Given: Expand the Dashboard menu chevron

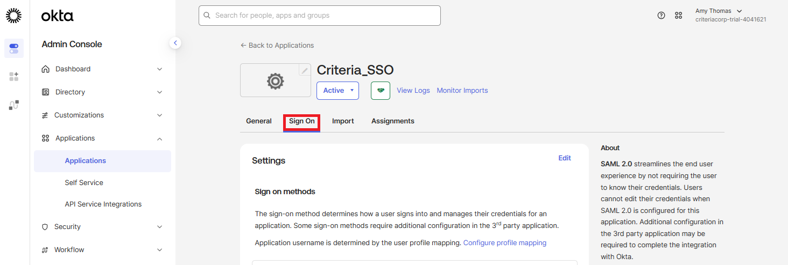Looking at the screenshot, I should coord(159,69).
